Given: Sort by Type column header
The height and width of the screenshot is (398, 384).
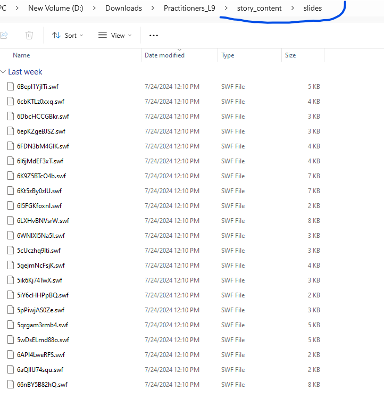Looking at the screenshot, I should pyautogui.click(x=228, y=55).
